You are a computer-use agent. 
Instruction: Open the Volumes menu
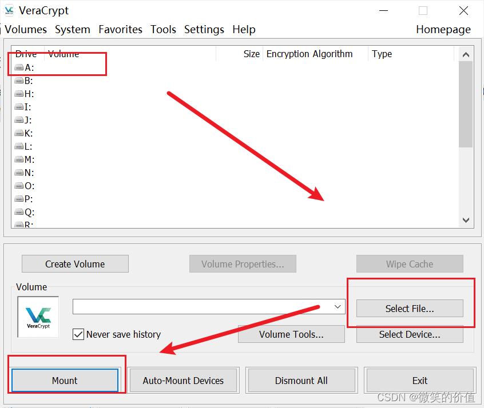pyautogui.click(x=26, y=30)
